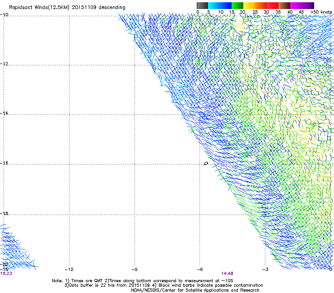Image resolution: width=334 pixels, height=293 pixels.
Task: Click the magenta 40-45 knots legend swatch
Action: coord(296,5)
